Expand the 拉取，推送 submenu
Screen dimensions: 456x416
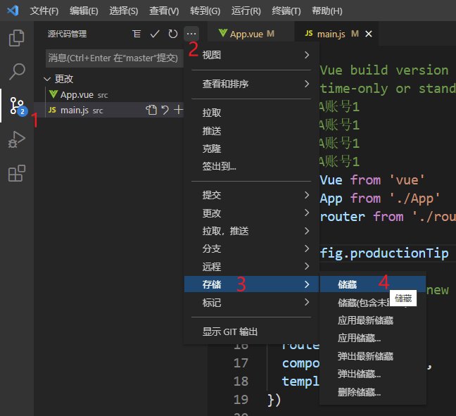click(251, 231)
